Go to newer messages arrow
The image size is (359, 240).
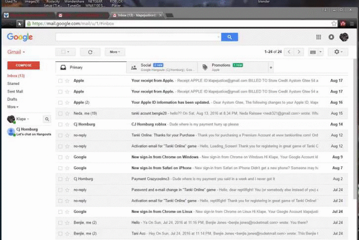[289, 52]
